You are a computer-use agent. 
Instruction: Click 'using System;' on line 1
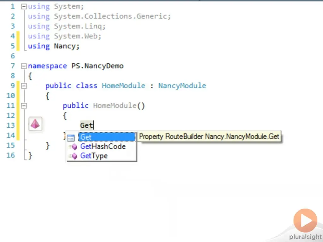tap(56, 7)
